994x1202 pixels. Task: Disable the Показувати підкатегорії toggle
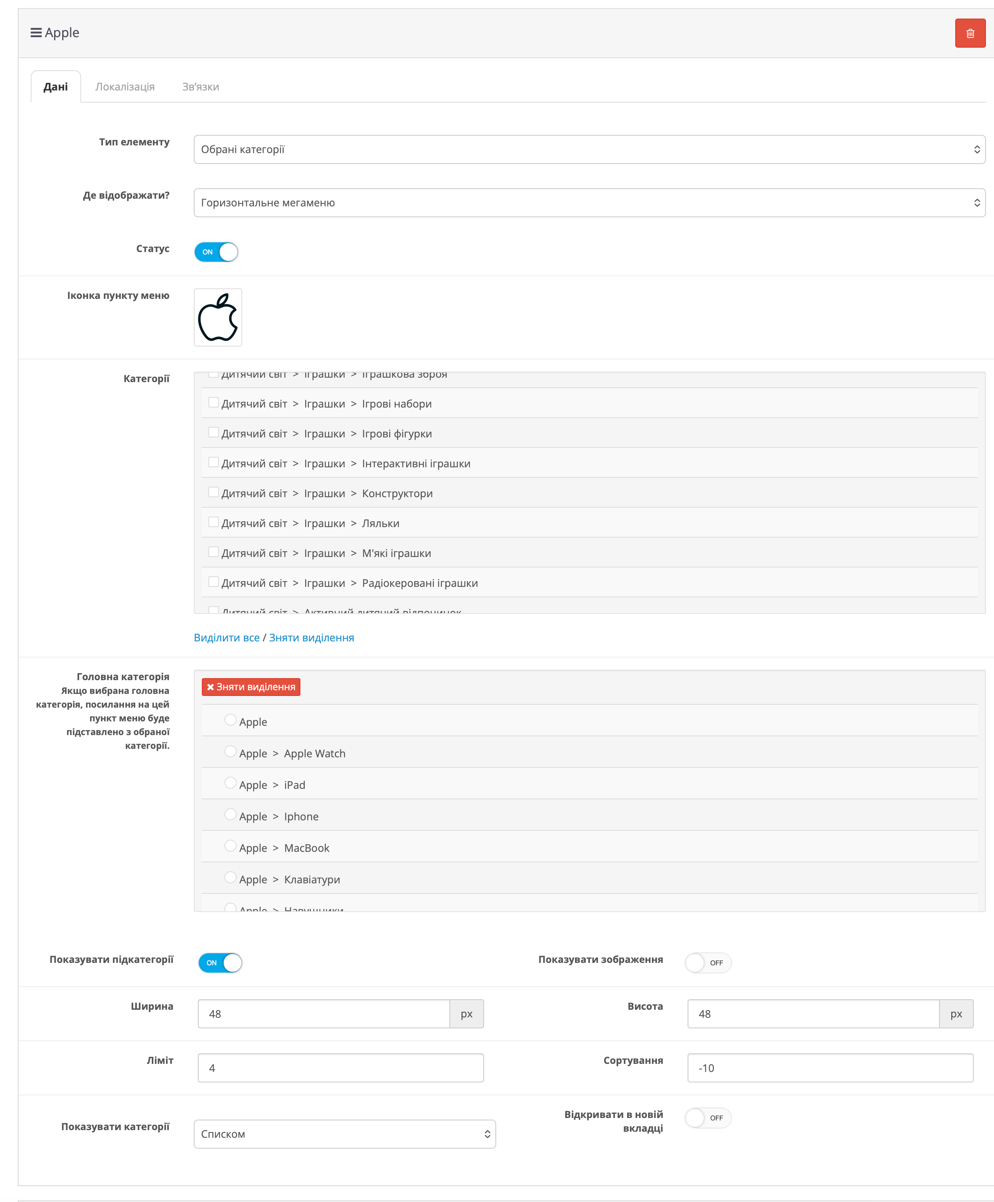(220, 963)
